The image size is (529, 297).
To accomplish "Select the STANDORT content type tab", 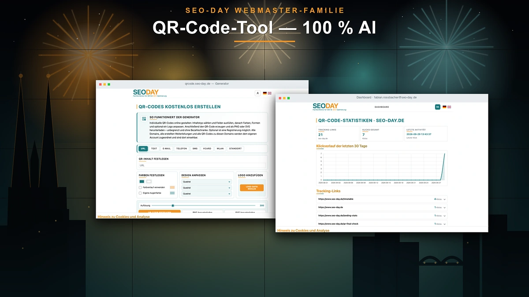I will pos(235,149).
